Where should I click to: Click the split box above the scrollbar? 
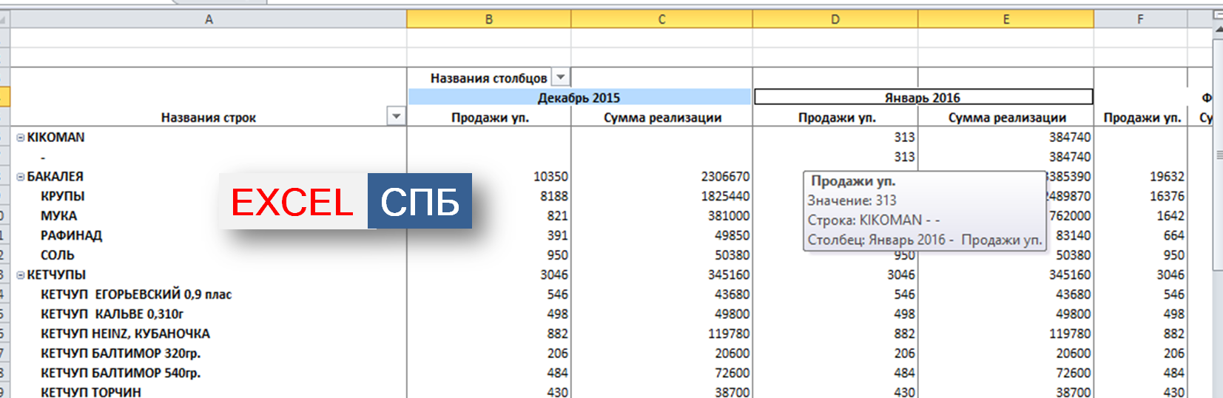click(1218, 15)
